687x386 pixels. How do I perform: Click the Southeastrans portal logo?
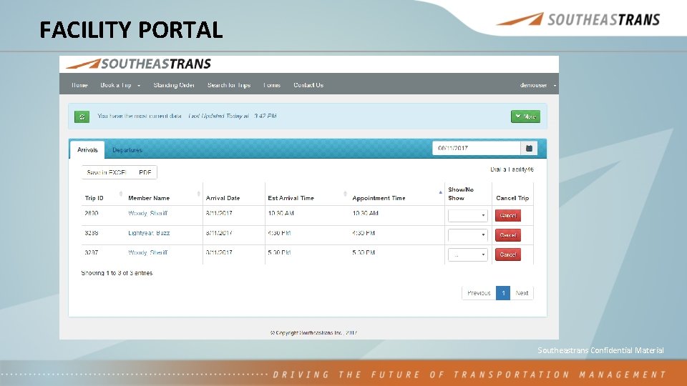[x=138, y=64]
